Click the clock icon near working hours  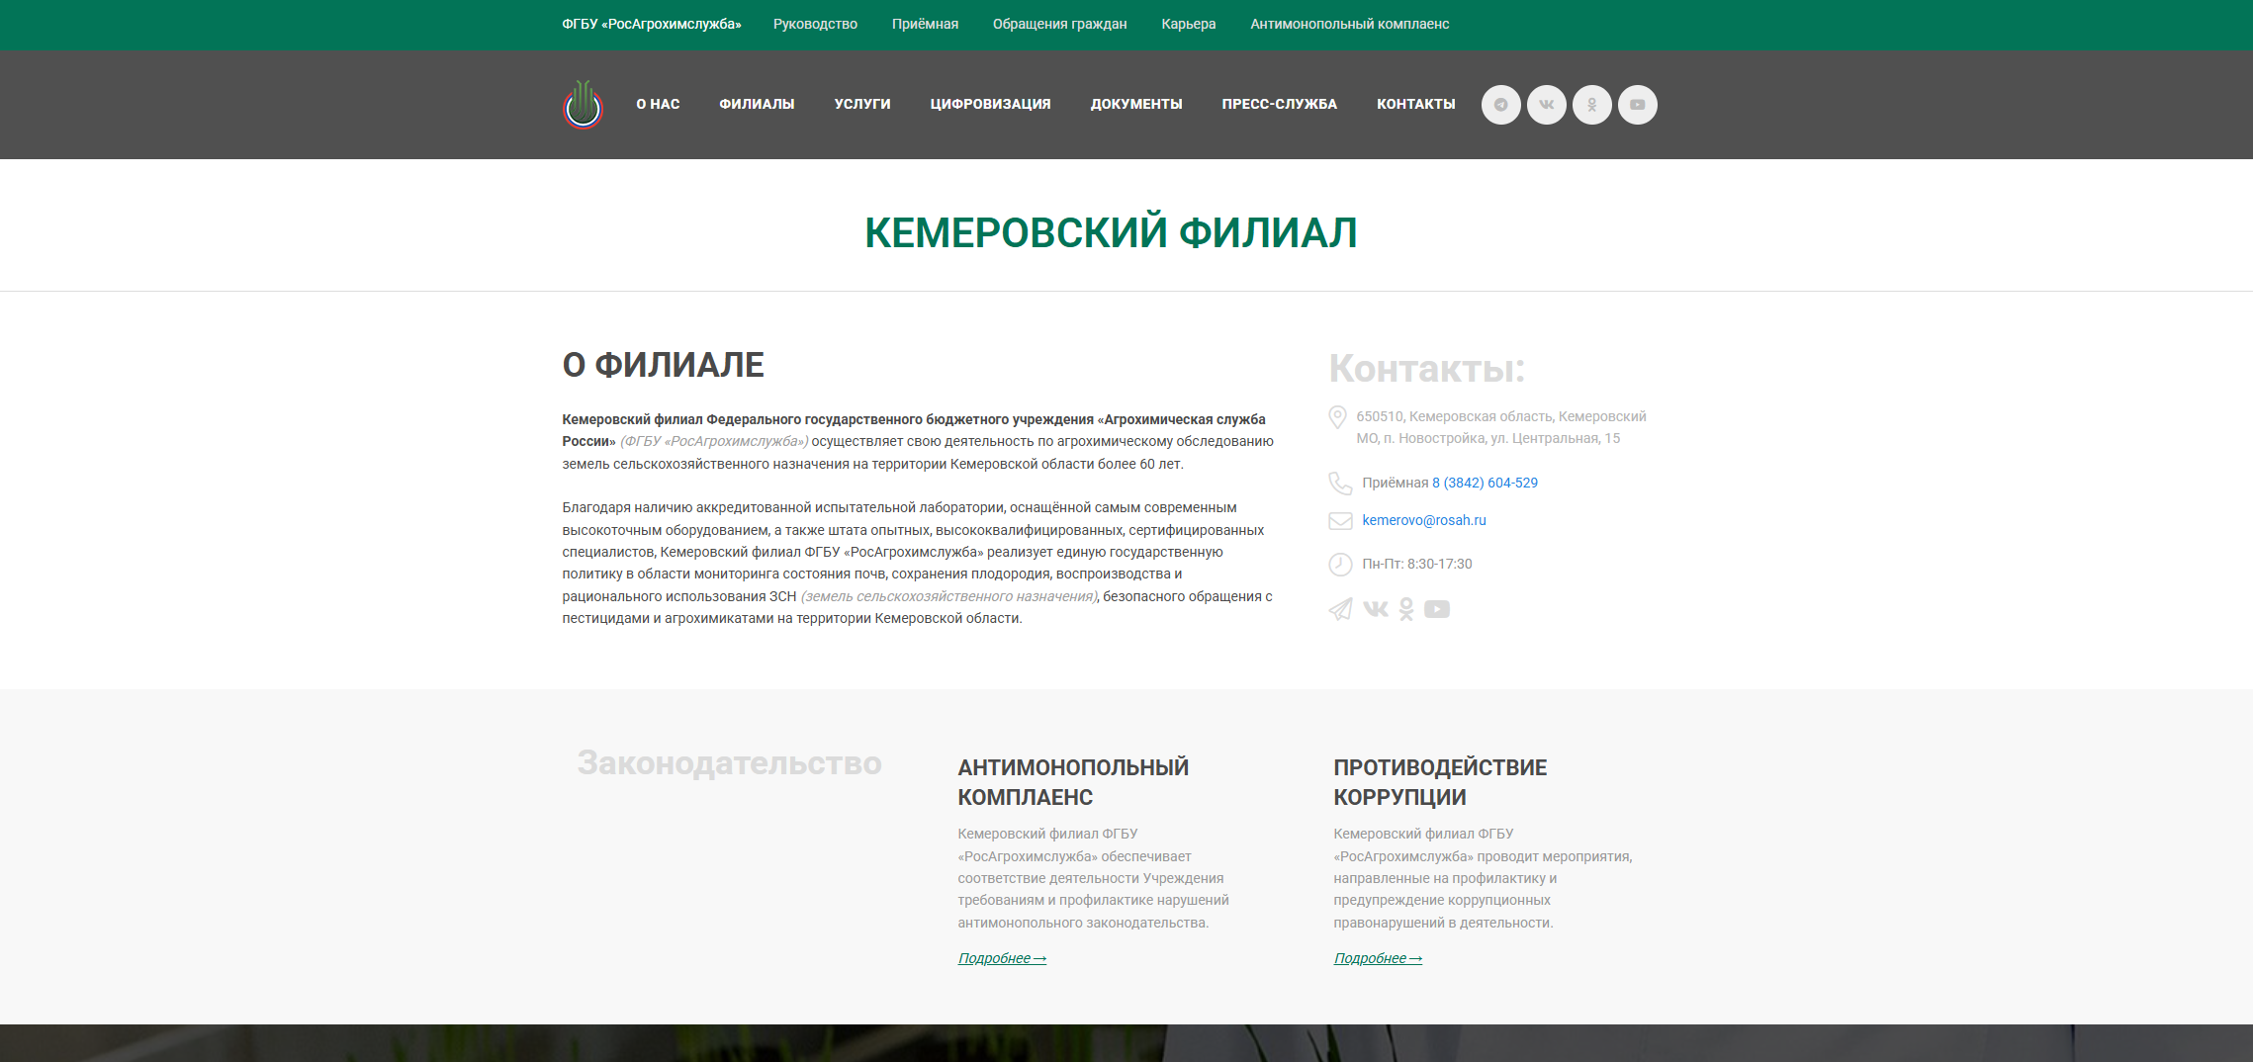tap(1340, 565)
